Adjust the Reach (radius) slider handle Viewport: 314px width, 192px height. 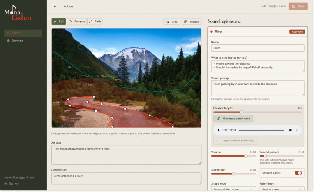pos(265,156)
